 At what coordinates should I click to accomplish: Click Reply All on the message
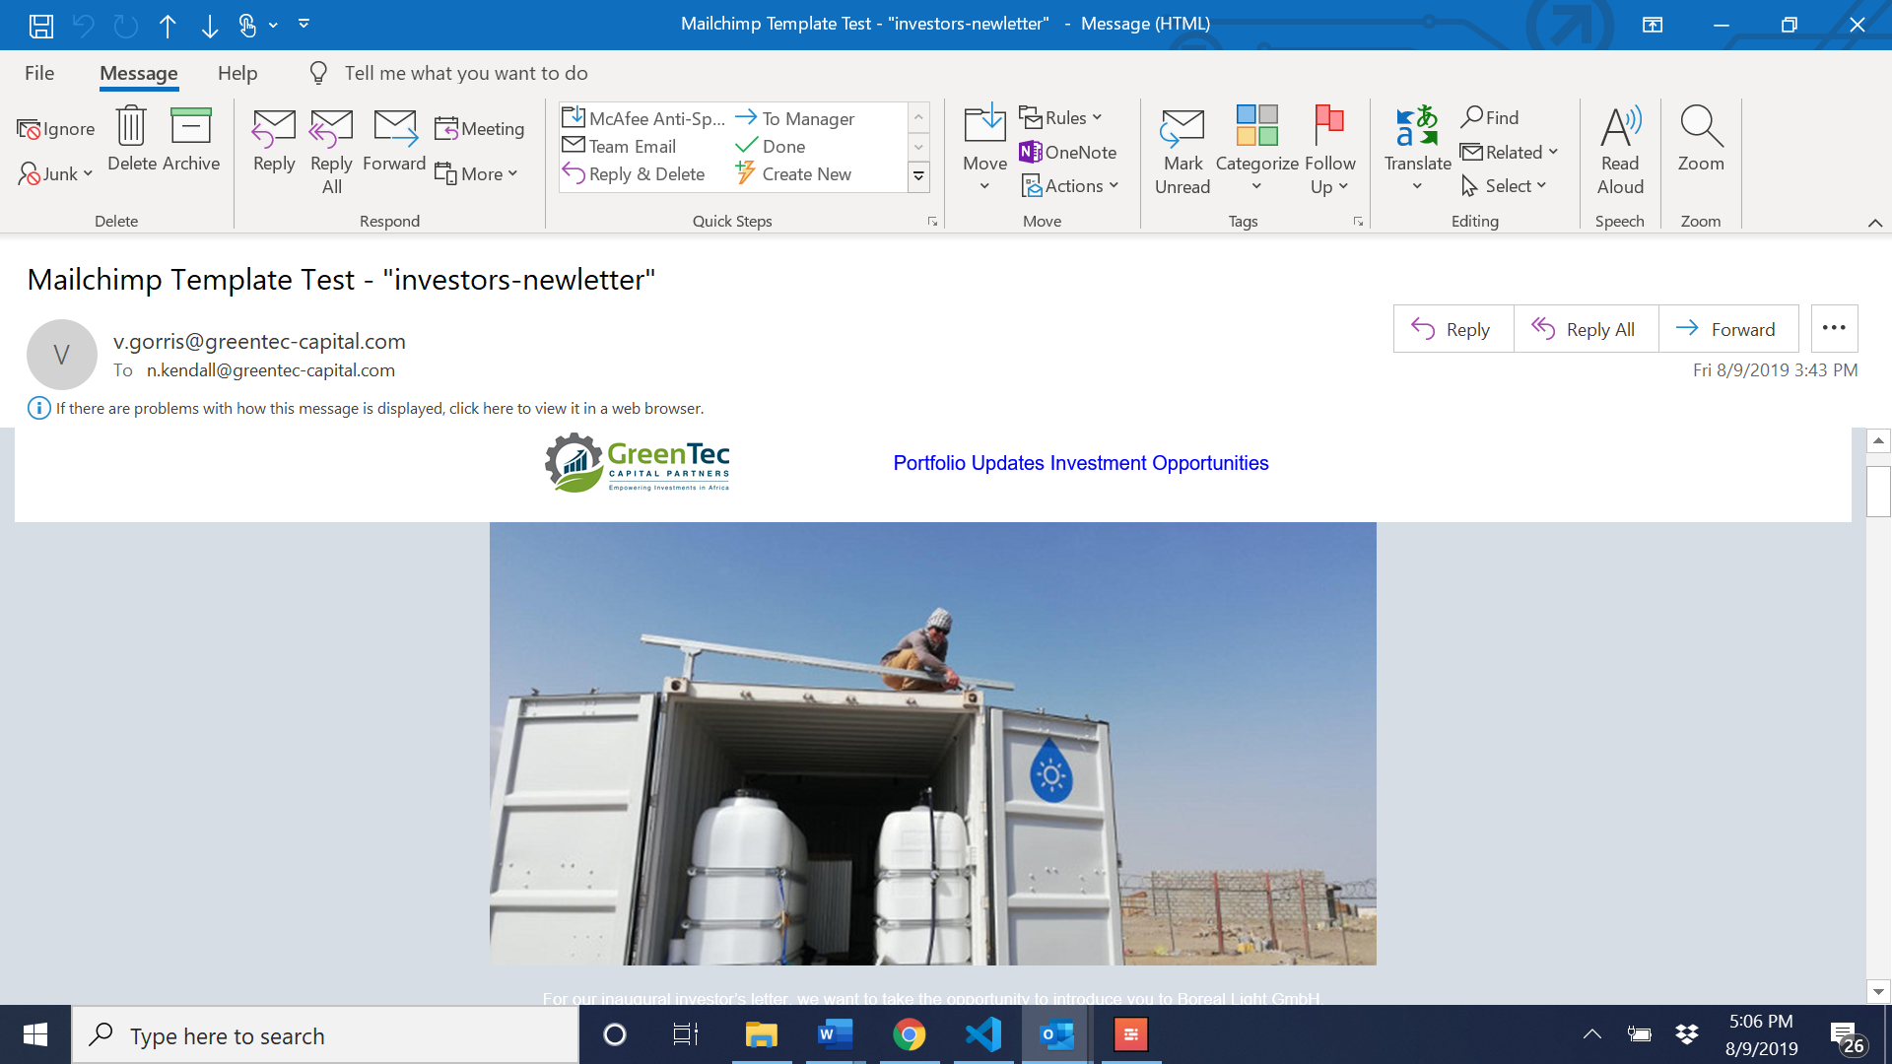tap(1585, 328)
